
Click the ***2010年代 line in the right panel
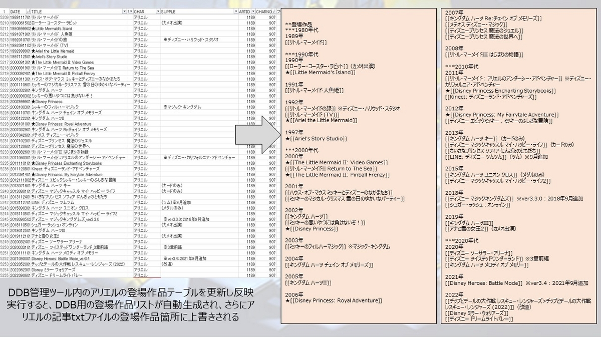pyautogui.click(x=461, y=66)
